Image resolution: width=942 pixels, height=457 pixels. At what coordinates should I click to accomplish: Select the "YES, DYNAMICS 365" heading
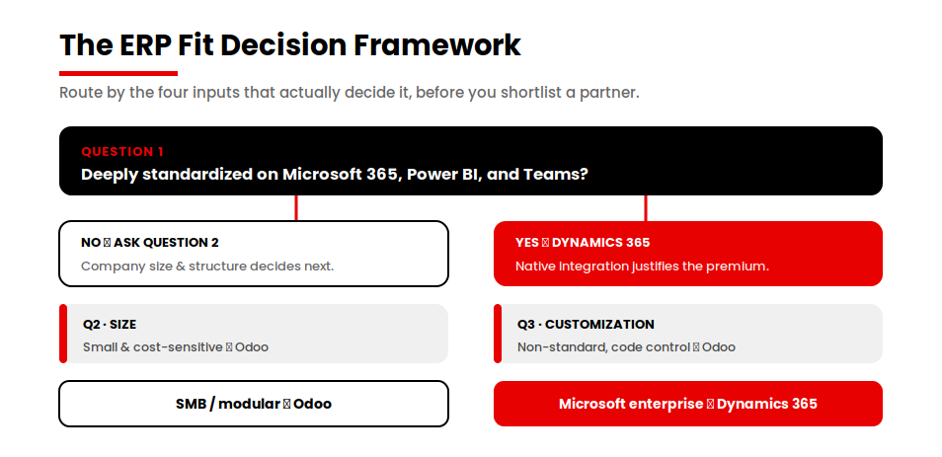[583, 243]
